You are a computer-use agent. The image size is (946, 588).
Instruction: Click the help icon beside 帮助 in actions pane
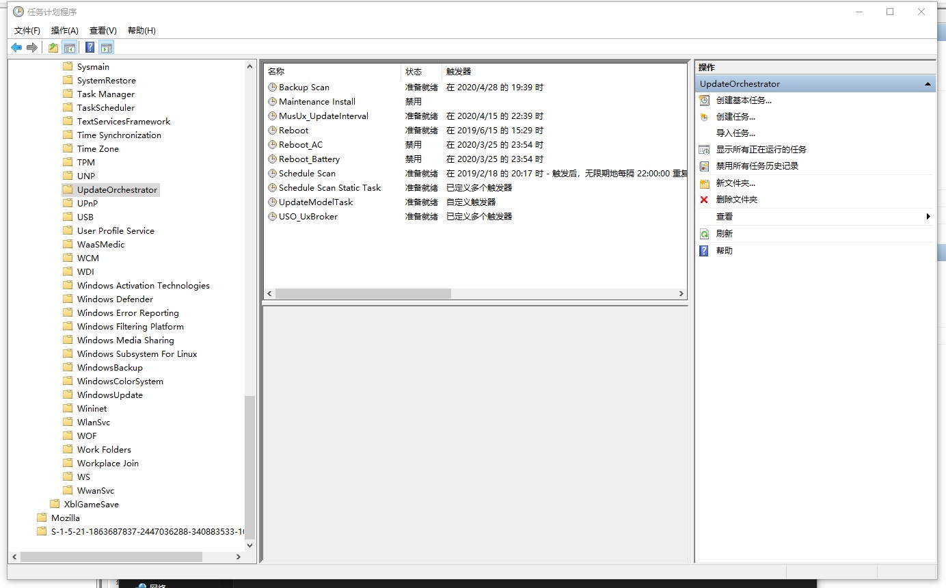pyautogui.click(x=704, y=251)
